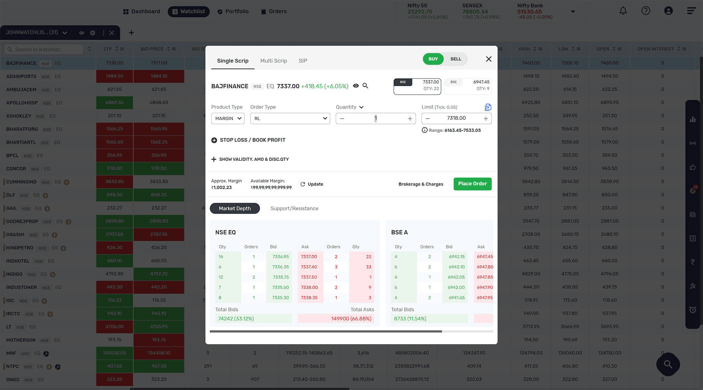Select the BSE exchange price box
This screenshot has width=703, height=390.
click(x=468, y=86)
